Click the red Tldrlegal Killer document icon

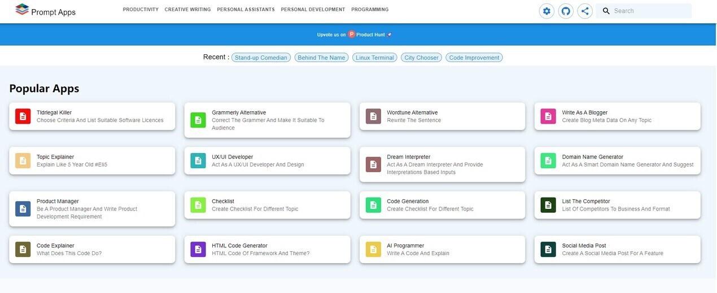23,116
